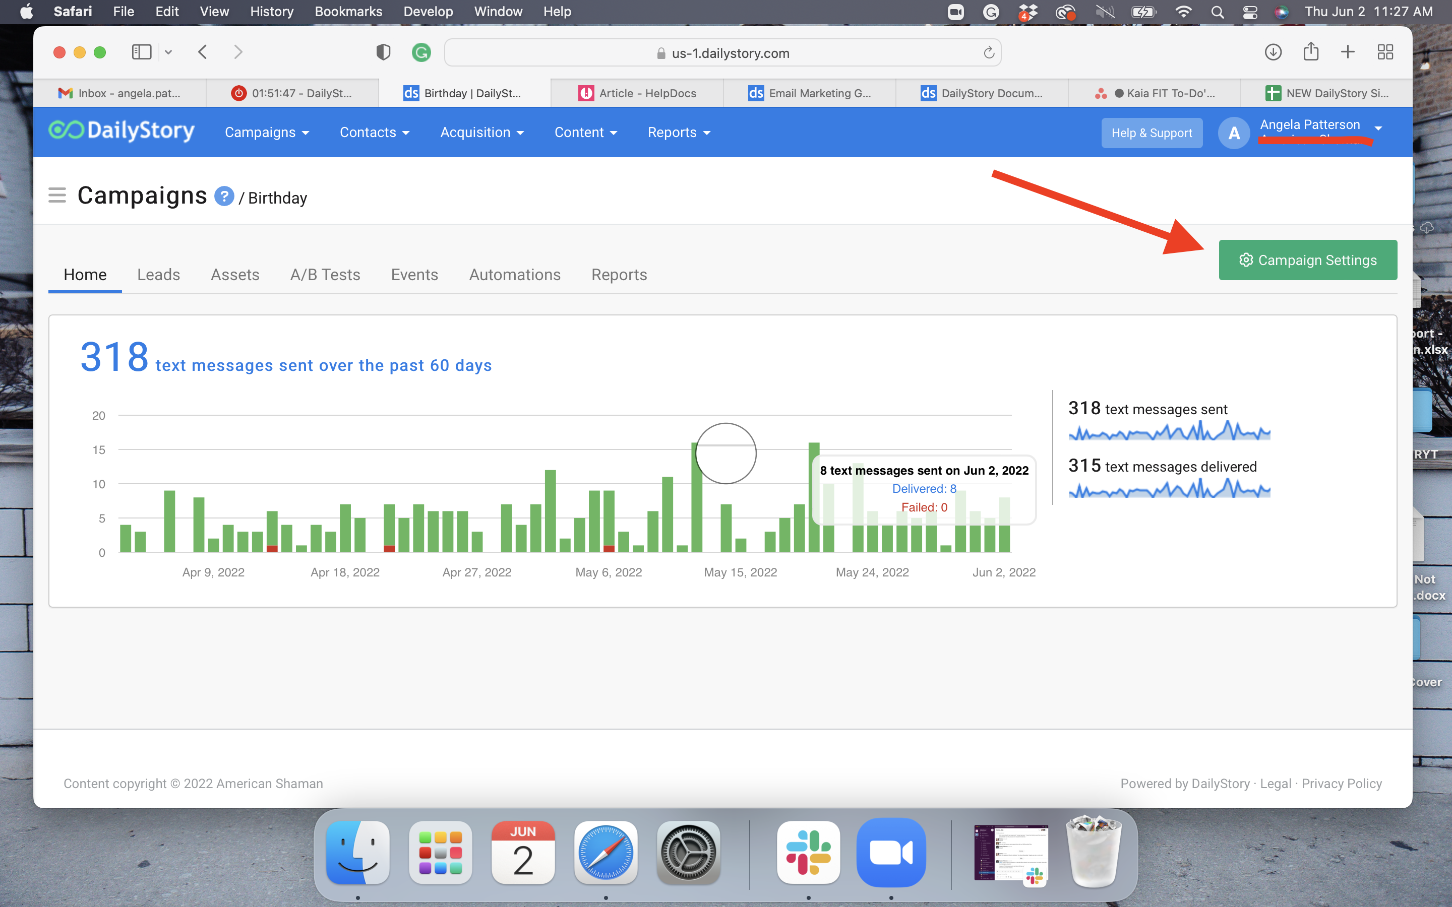Open a new tab with plus icon
This screenshot has width=1452, height=907.
click(1348, 52)
